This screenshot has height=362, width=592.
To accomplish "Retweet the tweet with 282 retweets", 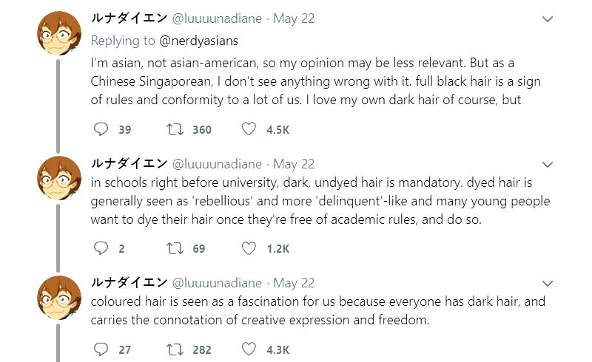I will (175, 349).
